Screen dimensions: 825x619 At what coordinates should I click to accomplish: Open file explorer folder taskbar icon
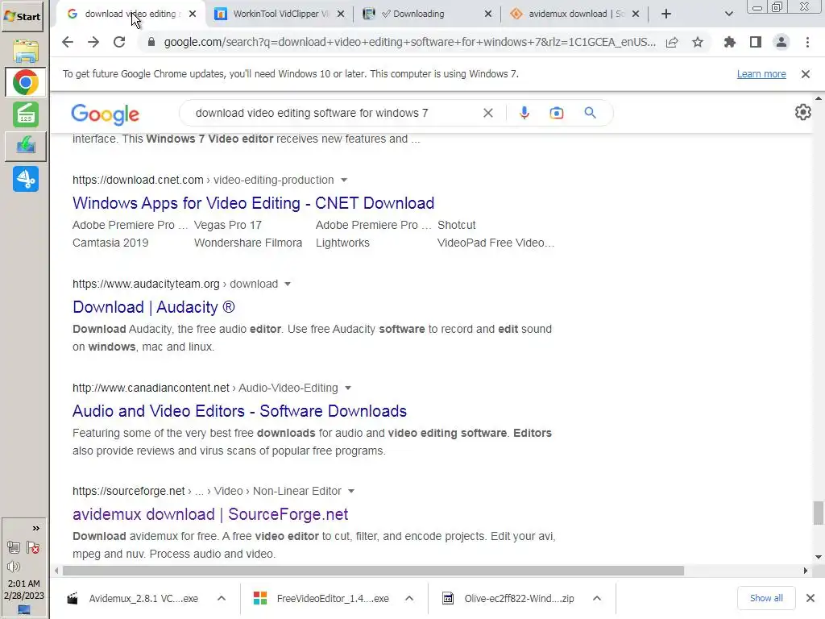click(25, 51)
